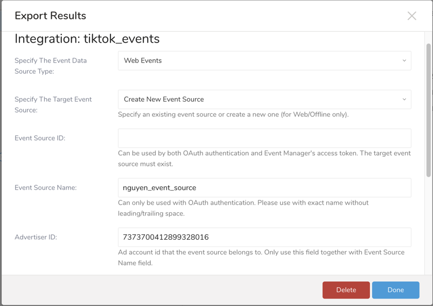Click the nguyen_event_source name field
The width and height of the screenshot is (433, 306).
point(264,188)
